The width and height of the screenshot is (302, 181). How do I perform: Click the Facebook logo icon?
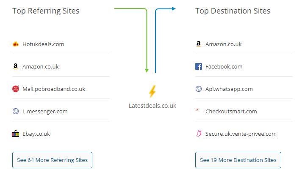(199, 66)
